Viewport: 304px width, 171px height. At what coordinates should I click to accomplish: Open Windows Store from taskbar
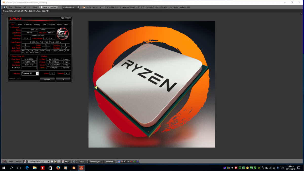pos(50,168)
